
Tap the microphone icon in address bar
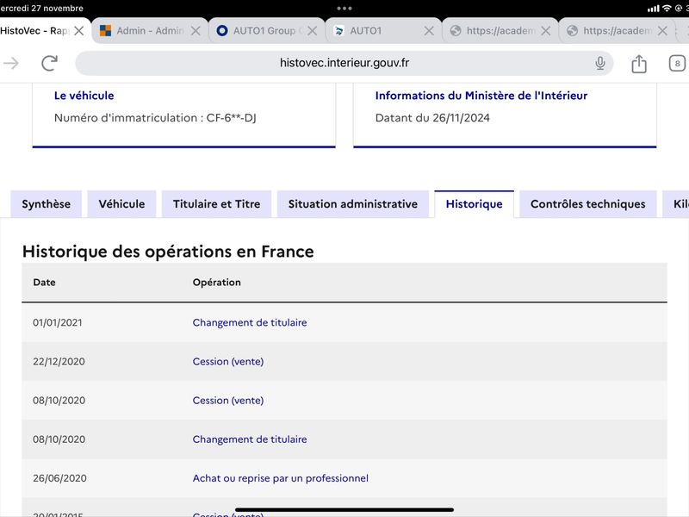(599, 63)
